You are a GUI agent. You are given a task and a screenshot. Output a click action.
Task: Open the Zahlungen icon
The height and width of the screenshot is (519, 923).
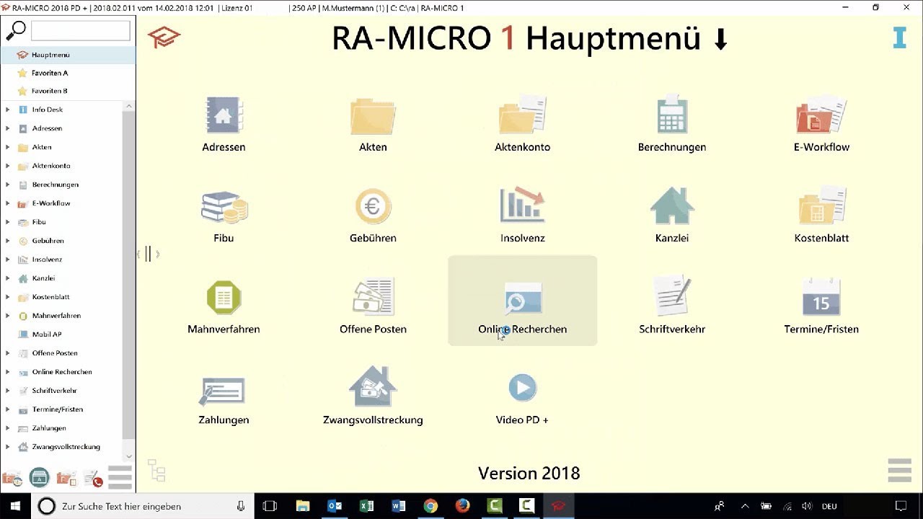pos(224,391)
